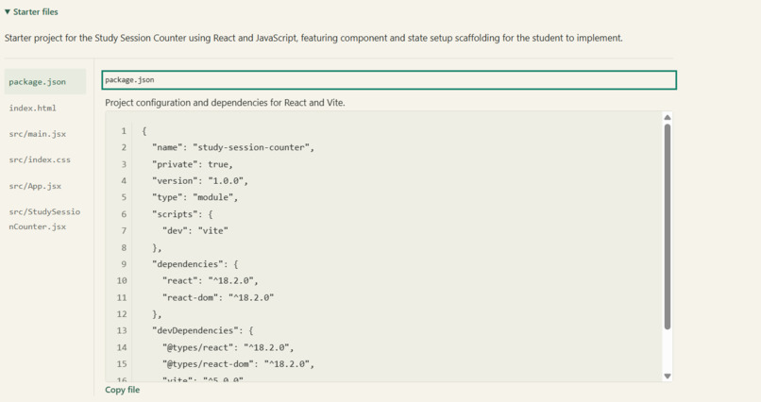Click the code area vertical scrollbar thumb
The height and width of the screenshot is (402, 761).
[668, 226]
